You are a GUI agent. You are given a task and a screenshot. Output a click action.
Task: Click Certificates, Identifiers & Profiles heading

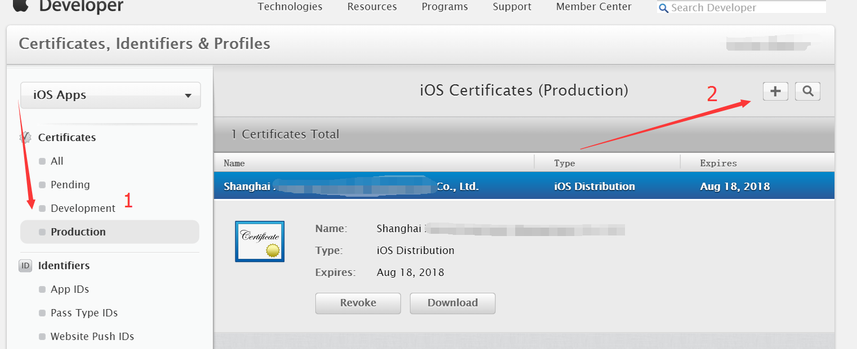[x=145, y=43]
